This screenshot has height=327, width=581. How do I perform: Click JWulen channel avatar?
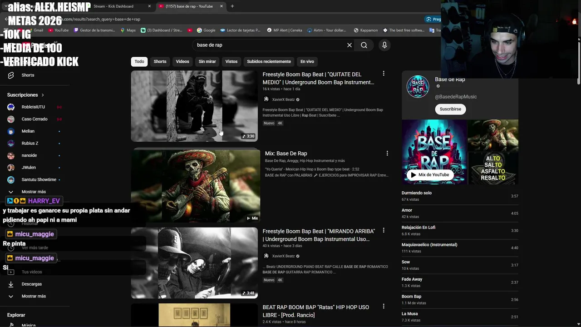point(11,168)
